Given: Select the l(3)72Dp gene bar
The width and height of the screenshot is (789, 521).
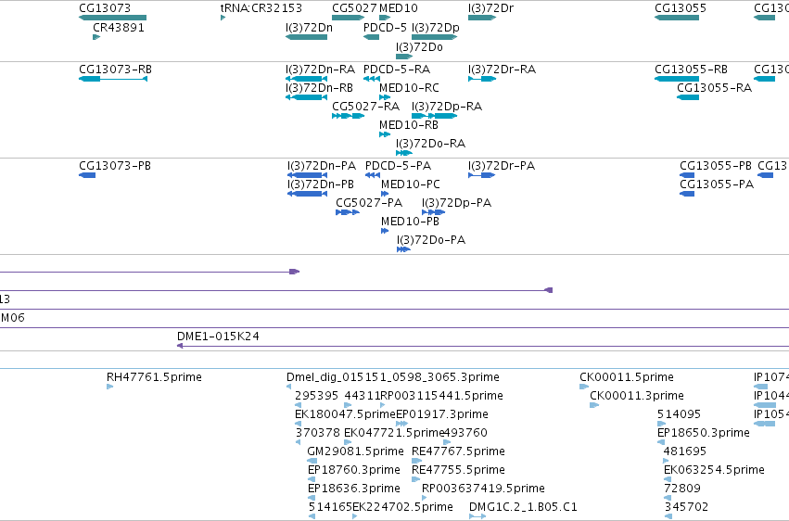Looking at the screenshot, I should (434, 37).
